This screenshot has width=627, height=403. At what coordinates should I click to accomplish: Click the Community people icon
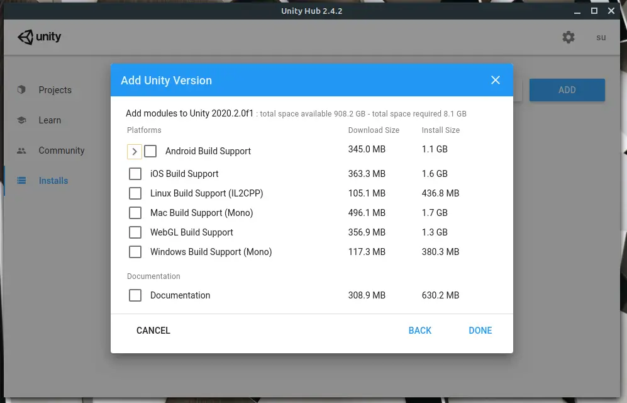click(21, 150)
